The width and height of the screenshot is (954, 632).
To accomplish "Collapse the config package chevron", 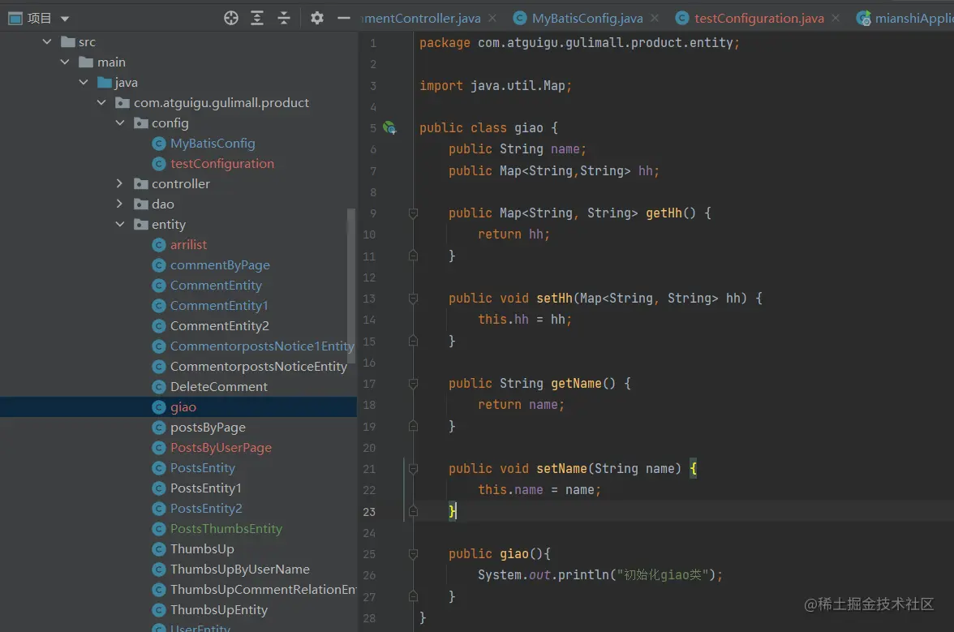I will (x=120, y=123).
